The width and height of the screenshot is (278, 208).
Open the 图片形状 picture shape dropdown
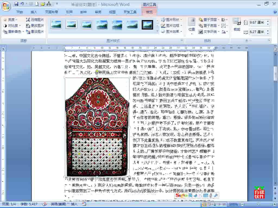[172, 19]
